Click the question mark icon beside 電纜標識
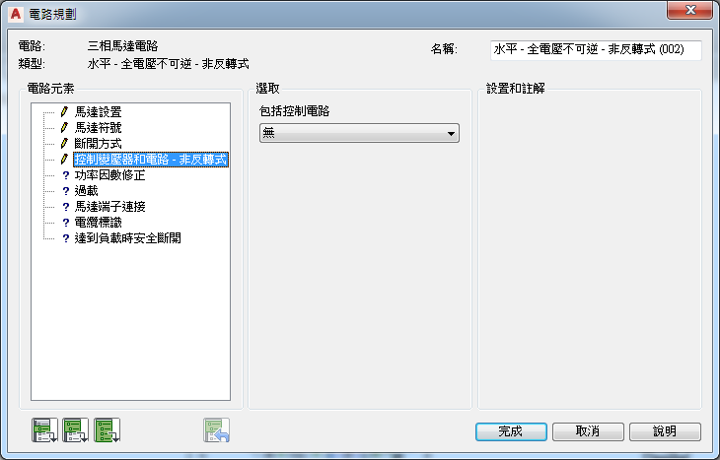The image size is (720, 460). tap(66, 223)
